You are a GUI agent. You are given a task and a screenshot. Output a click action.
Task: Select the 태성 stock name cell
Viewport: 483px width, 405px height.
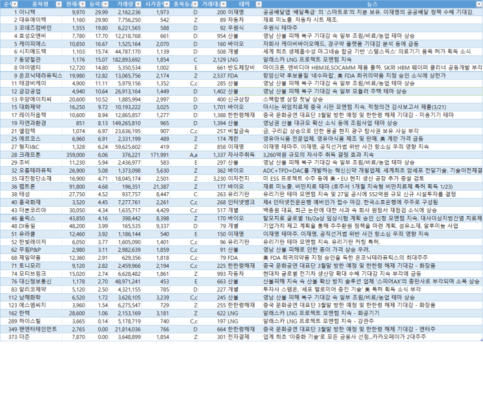pos(40,194)
